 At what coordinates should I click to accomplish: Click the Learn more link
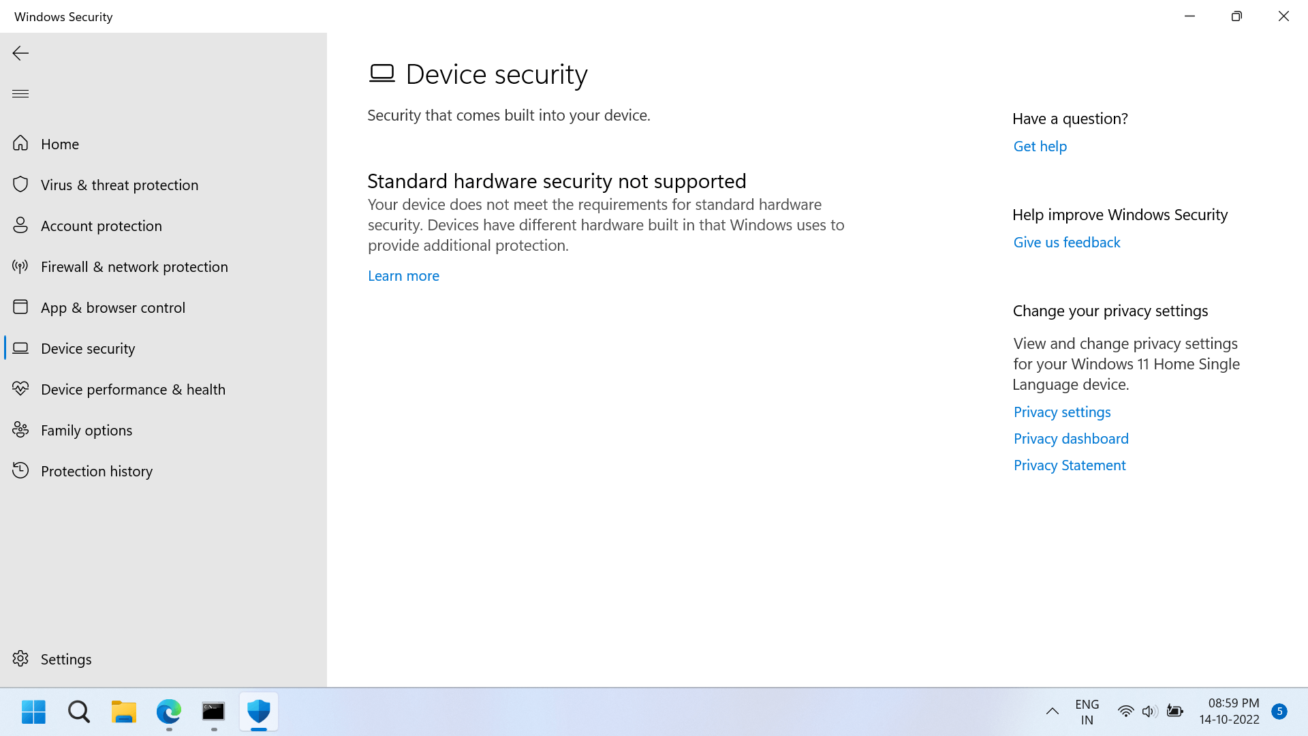click(x=403, y=276)
